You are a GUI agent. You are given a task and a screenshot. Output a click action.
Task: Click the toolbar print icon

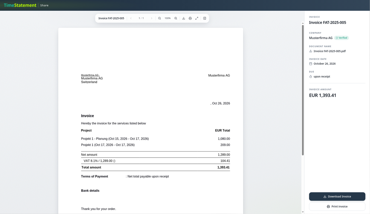(190, 18)
